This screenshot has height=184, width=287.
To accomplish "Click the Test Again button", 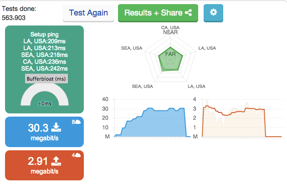I will point(88,13).
